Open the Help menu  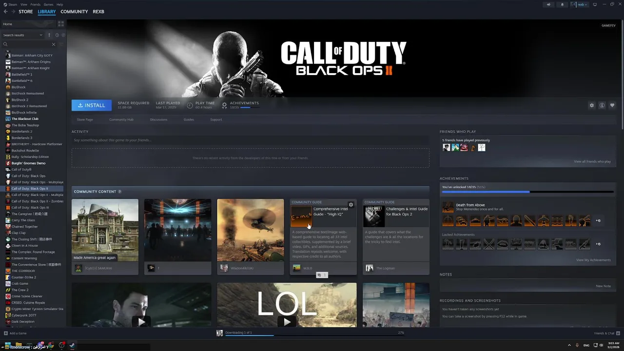point(59,4)
